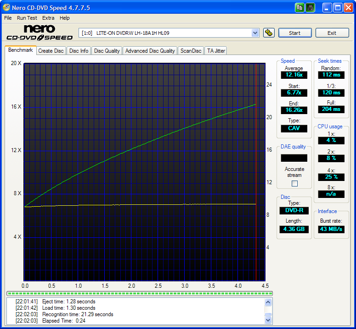Viewport: 356px width, 329px height.
Task: Click the 1/3 seek value 120 ms
Action: (331, 93)
